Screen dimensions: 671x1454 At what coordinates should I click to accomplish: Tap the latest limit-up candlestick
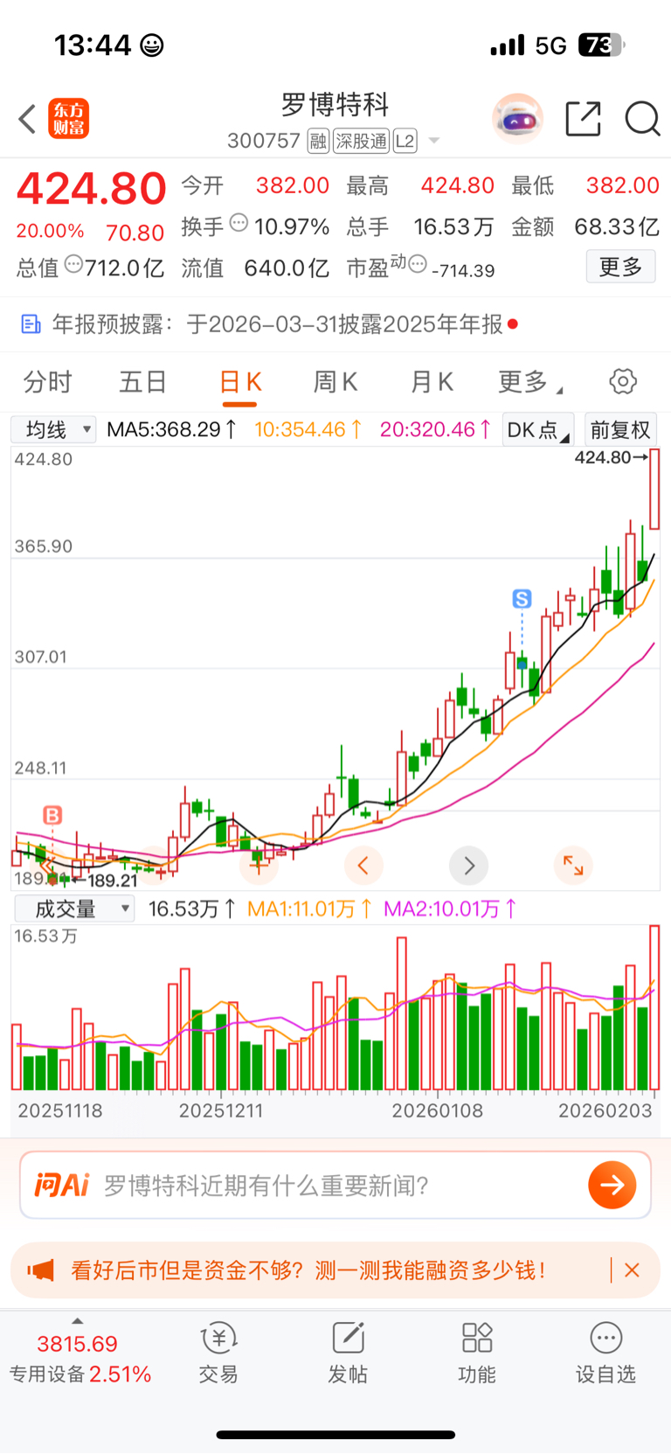[x=654, y=489]
